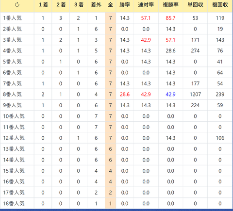Click the 224 単回収 value for 9番人気
233x211 pixels.
195,105
